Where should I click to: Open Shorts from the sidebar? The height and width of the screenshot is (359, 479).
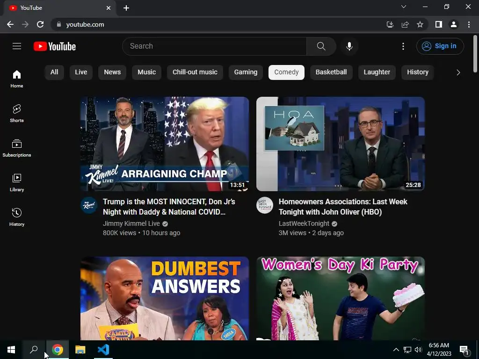17,113
